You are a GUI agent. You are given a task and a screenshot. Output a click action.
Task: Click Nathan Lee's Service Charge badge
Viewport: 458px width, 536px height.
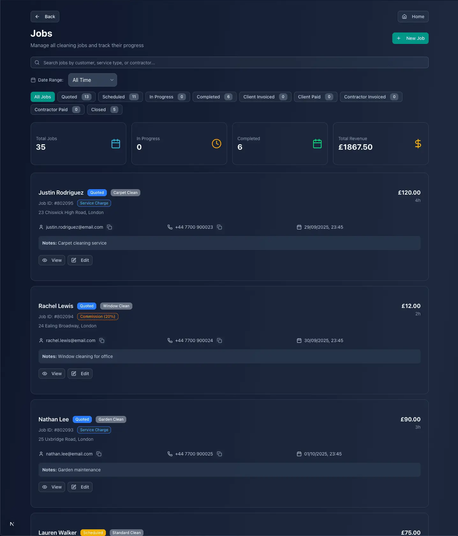click(x=94, y=430)
